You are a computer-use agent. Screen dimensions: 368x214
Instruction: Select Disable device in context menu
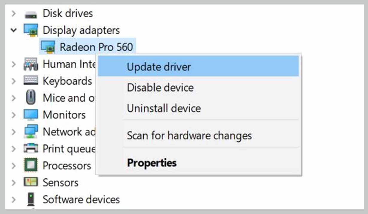pos(198,88)
